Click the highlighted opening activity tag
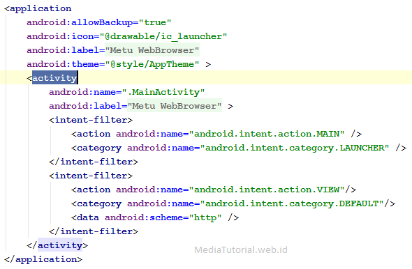The height and width of the screenshot is (269, 412). (x=54, y=78)
